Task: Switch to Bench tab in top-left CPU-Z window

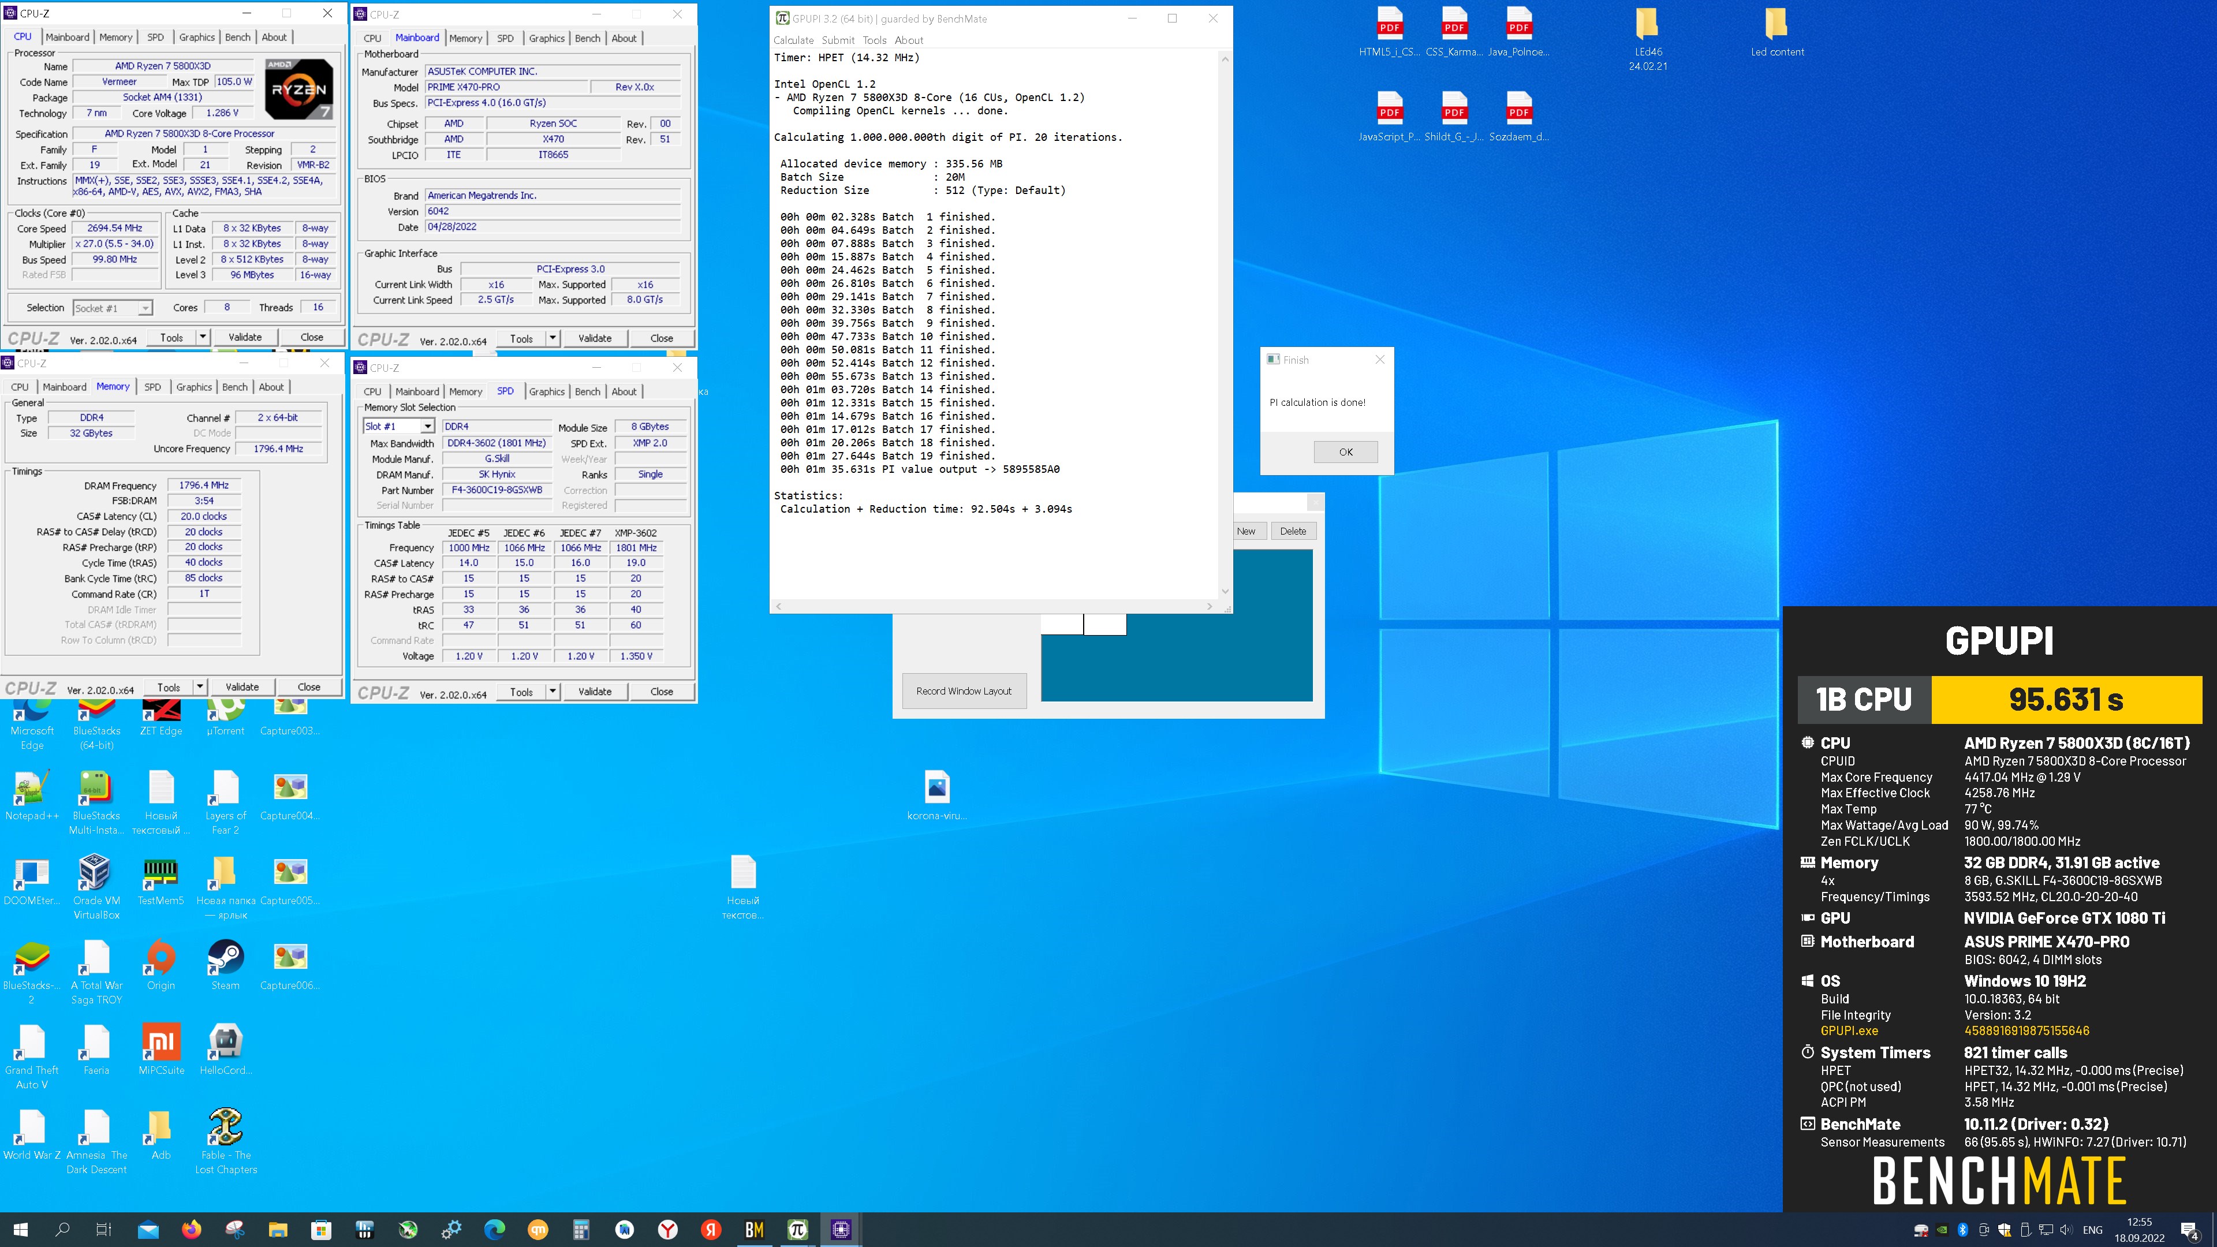Action: pos(237,37)
